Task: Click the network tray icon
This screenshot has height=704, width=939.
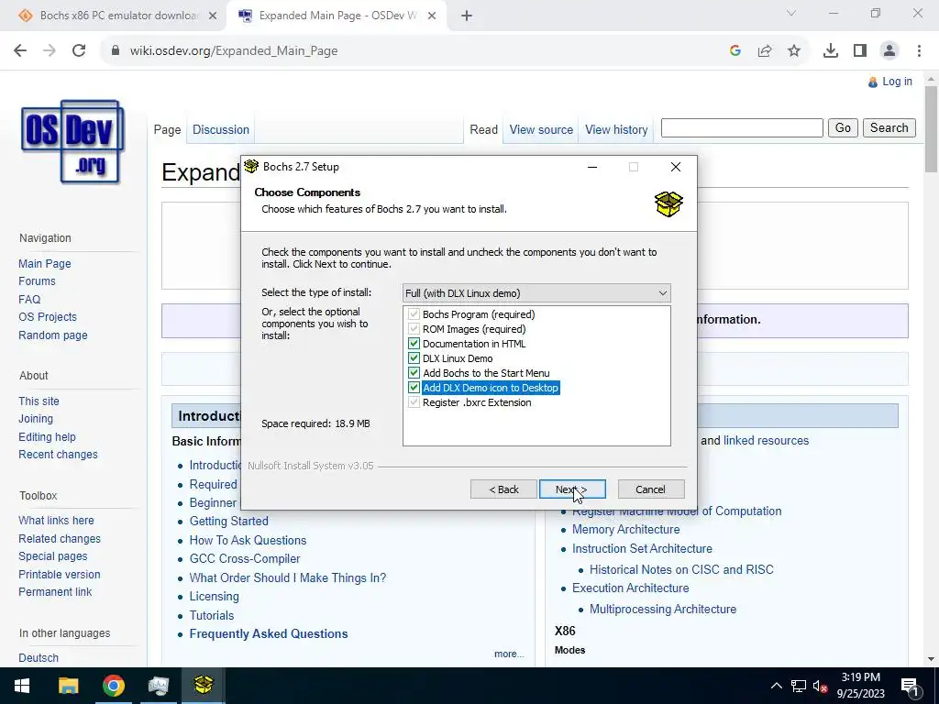Action: coord(799,686)
